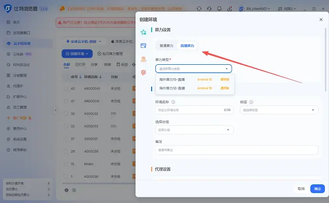Screen dimensions: 329x203
Task: Open 扩展中心 in the sidebar
Action: click(x=17, y=97)
